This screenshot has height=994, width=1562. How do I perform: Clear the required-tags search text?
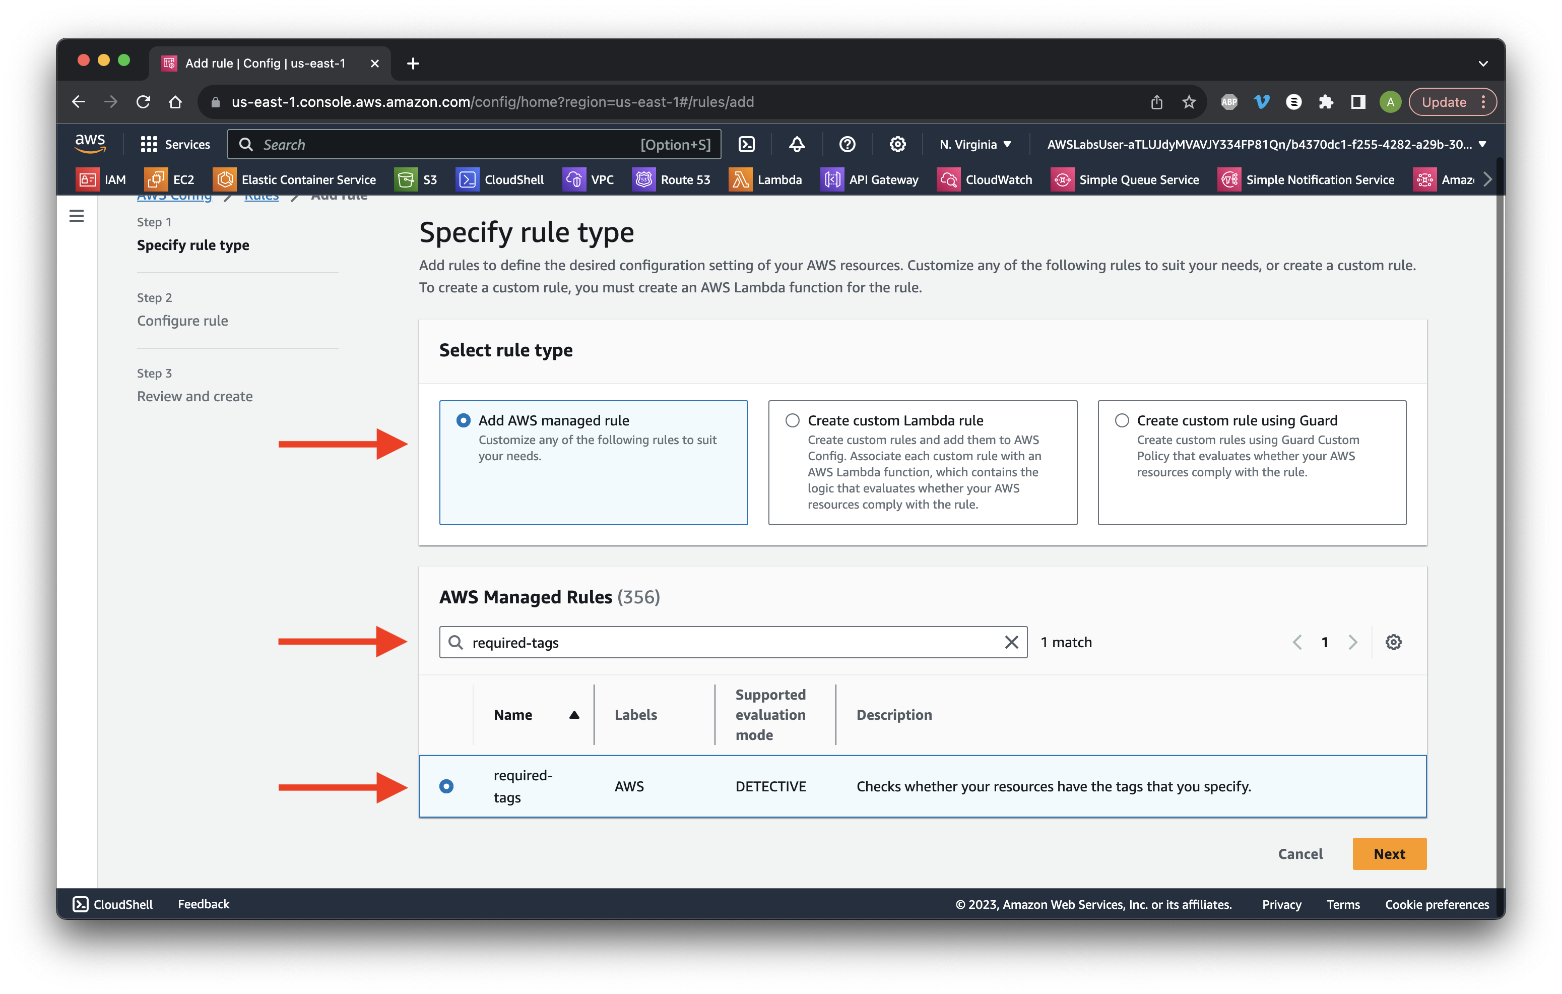pos(1011,642)
